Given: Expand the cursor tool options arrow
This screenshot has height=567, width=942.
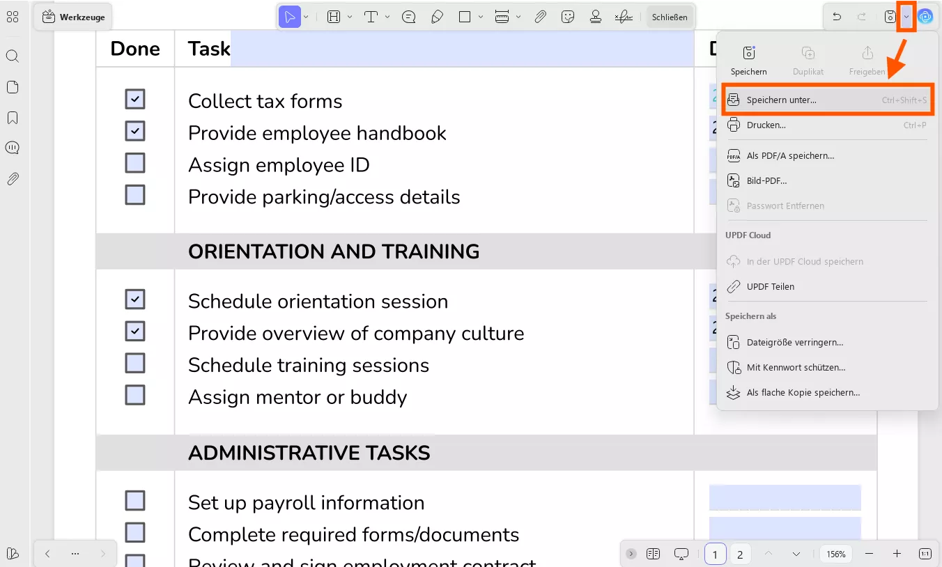Looking at the screenshot, I should point(306,17).
